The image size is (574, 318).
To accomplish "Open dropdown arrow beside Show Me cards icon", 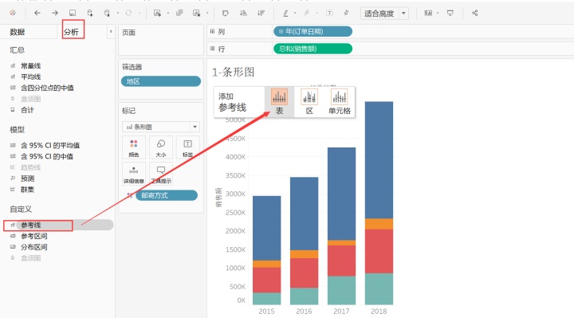I will click(438, 14).
